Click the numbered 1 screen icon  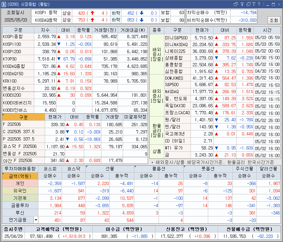point(4,4)
